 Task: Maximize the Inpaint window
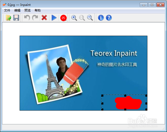pyautogui.click(x=152, y=5)
